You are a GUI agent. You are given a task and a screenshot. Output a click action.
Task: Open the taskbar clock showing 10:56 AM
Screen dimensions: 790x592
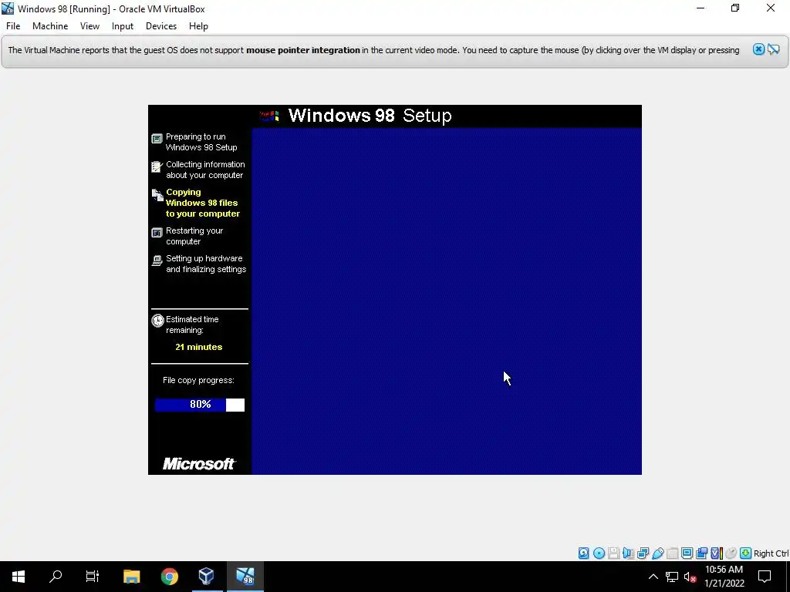pos(724,577)
